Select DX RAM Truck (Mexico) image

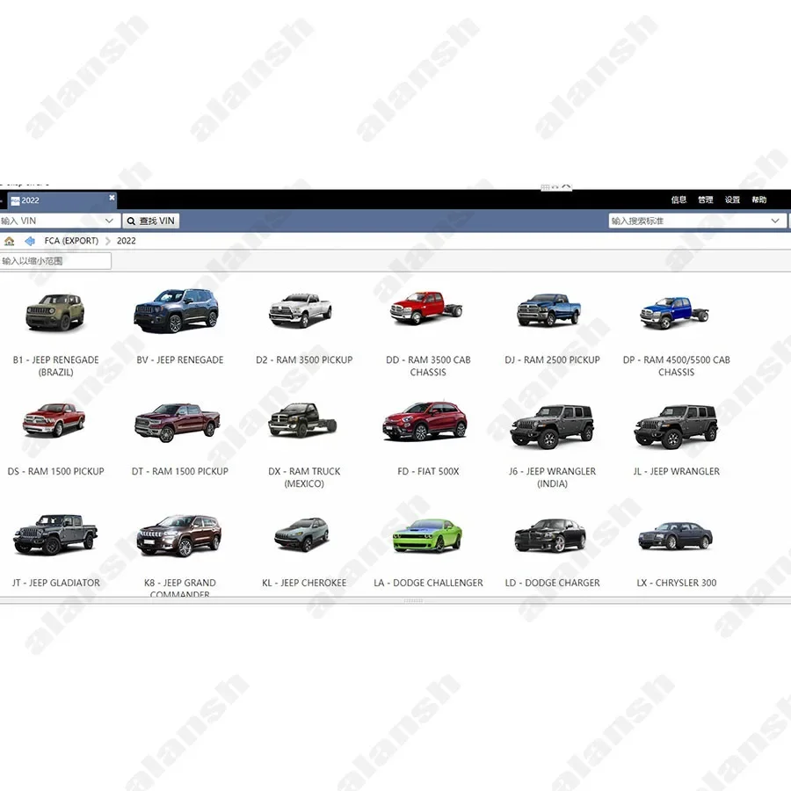[x=302, y=420]
